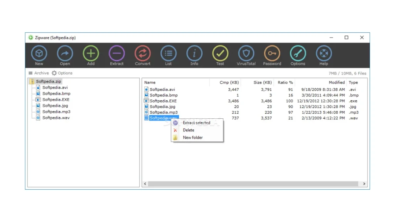Click the scroll right arrow of file list
This screenshot has height=222, width=395.
pyautogui.click(x=364, y=184)
